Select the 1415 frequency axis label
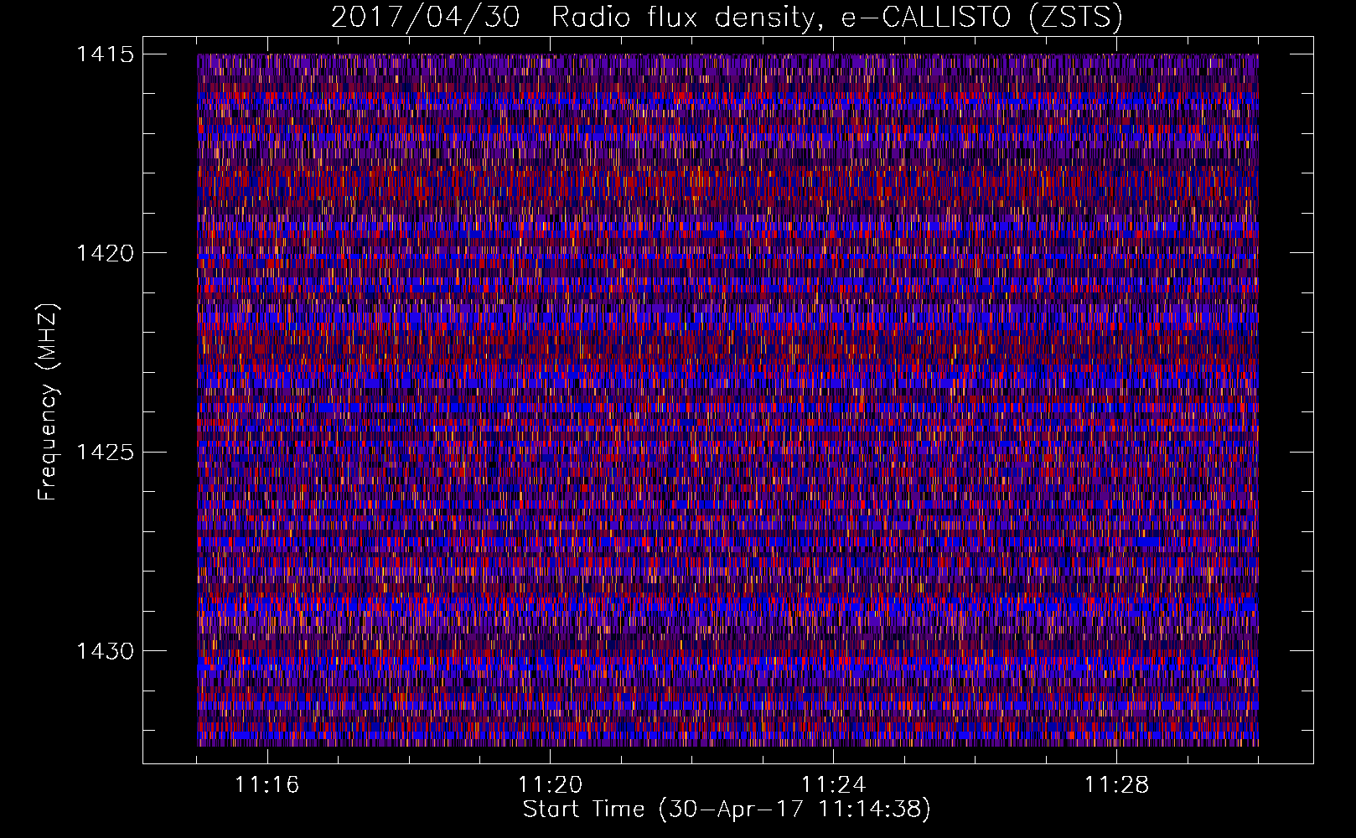1356x838 pixels. click(x=105, y=54)
